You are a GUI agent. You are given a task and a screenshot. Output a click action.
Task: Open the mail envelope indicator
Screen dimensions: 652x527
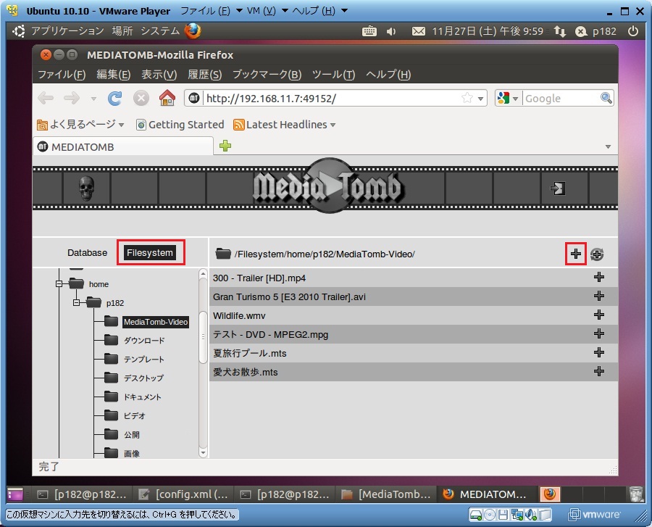(x=418, y=31)
